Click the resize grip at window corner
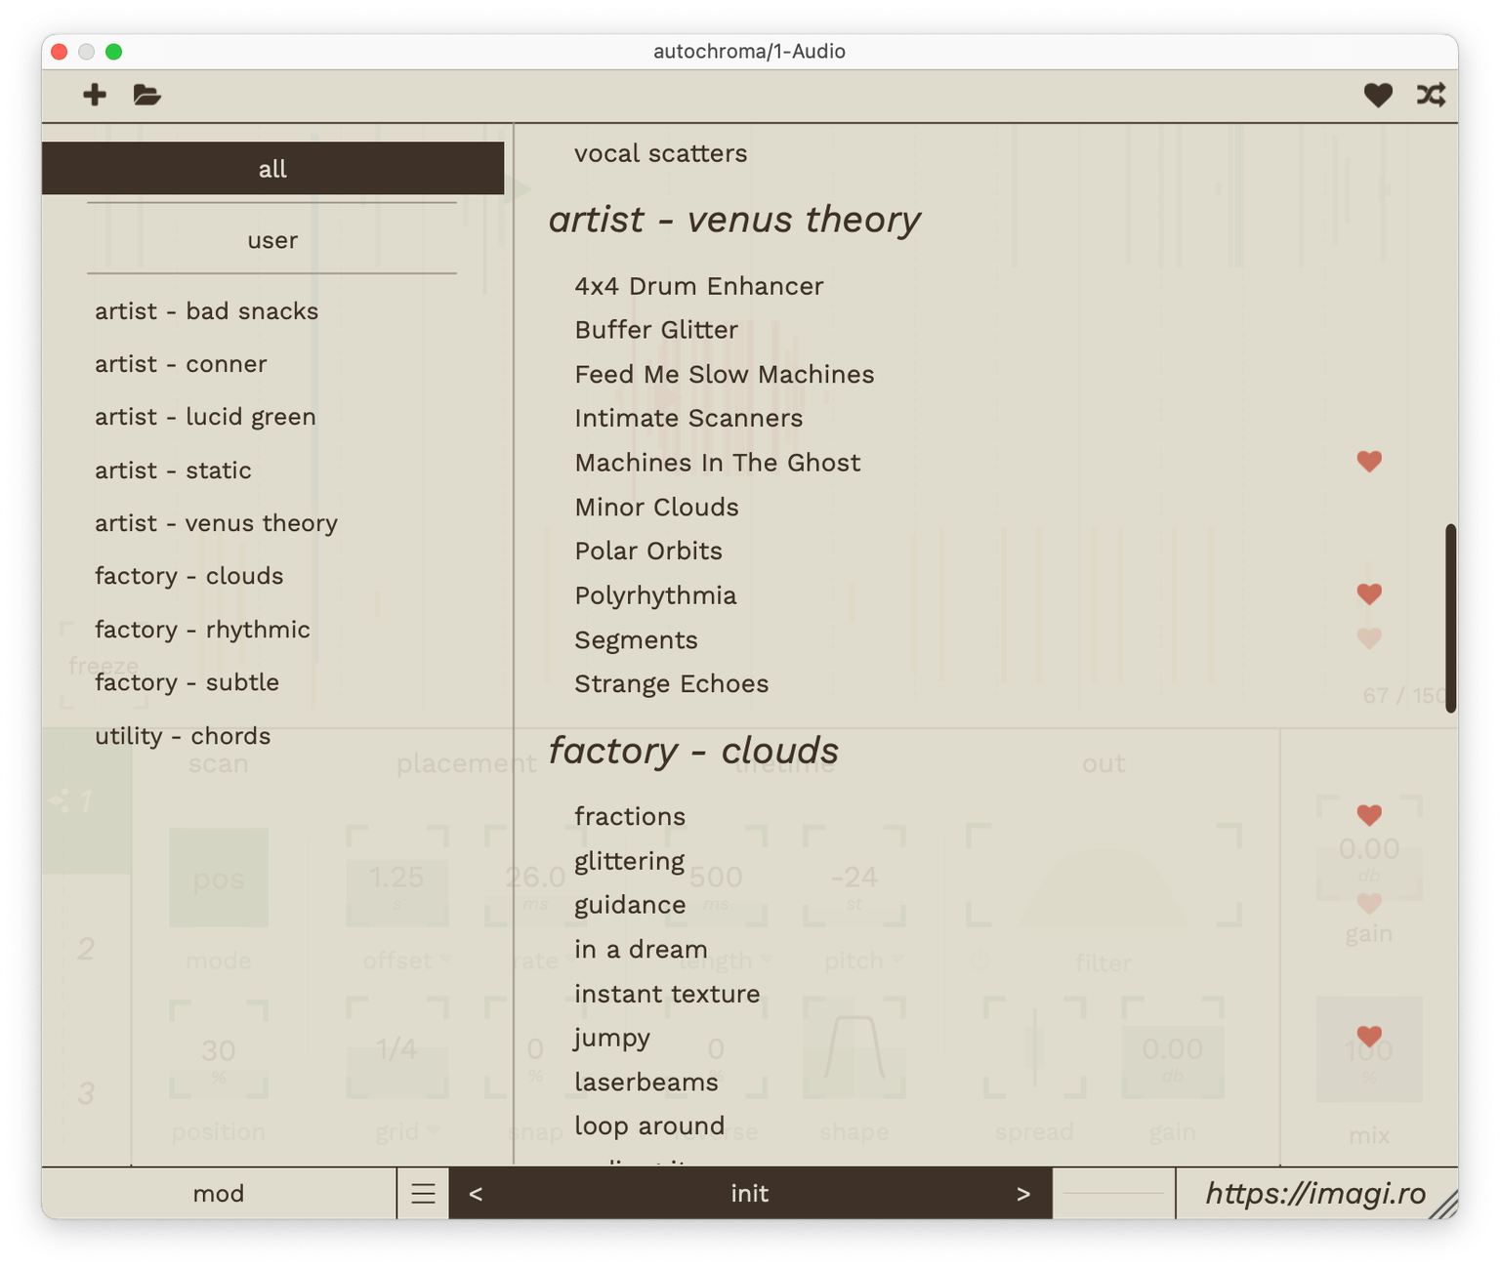1500x1268 pixels. coord(1442,1205)
